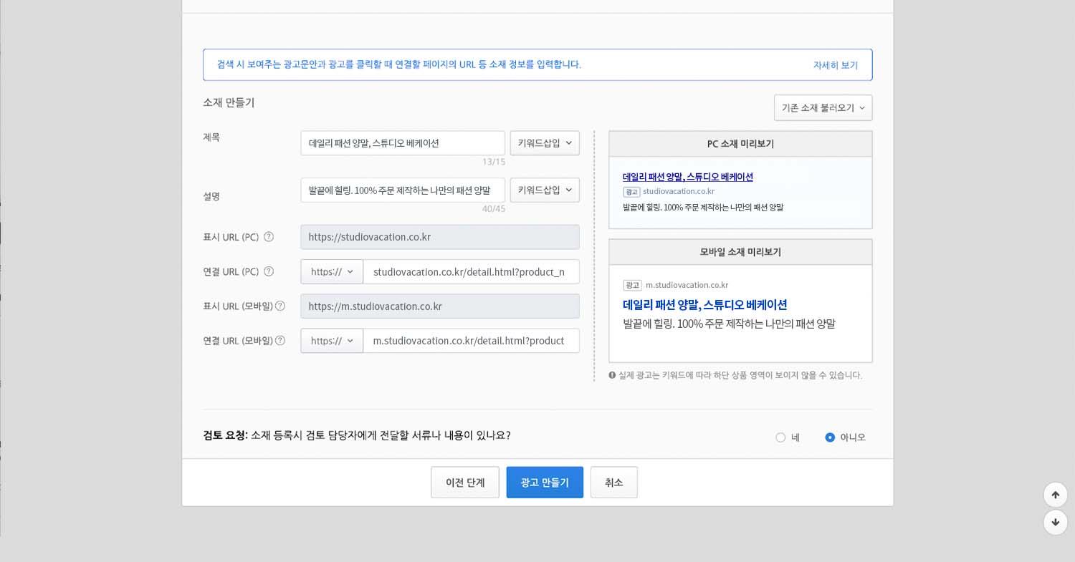Open the 기존 소재 불러오기 dropdown
This screenshot has width=1075, height=562.
tap(823, 108)
